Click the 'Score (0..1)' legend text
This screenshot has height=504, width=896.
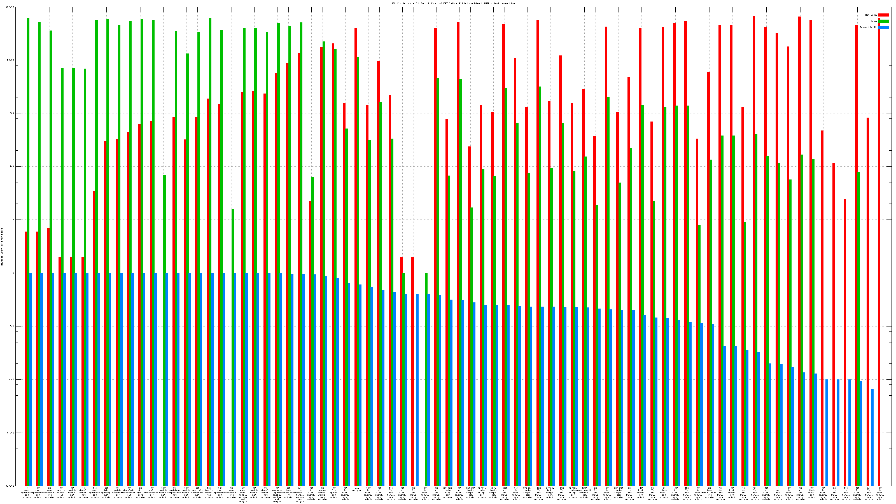click(868, 27)
